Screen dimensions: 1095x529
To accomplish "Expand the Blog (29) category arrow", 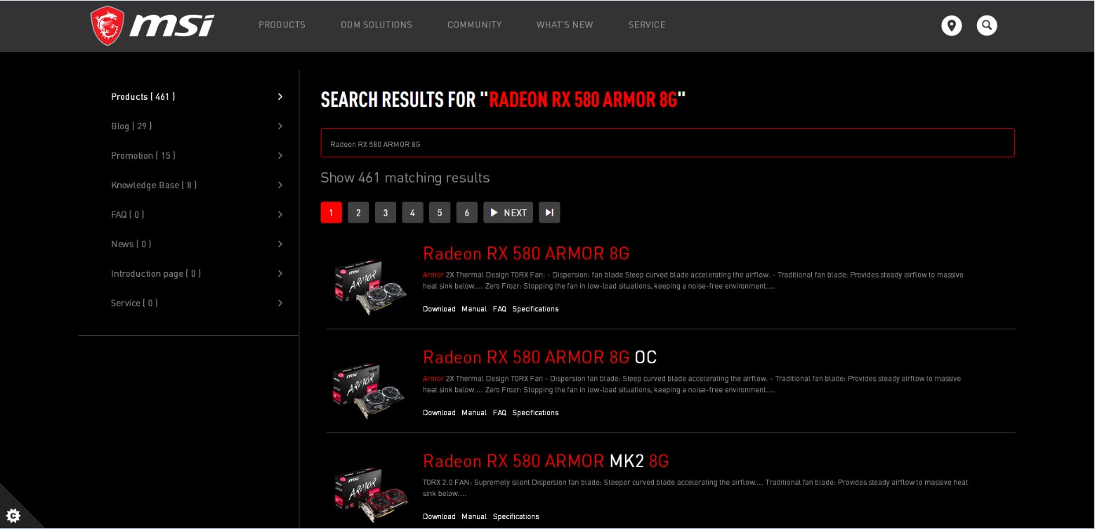I will click(x=280, y=126).
